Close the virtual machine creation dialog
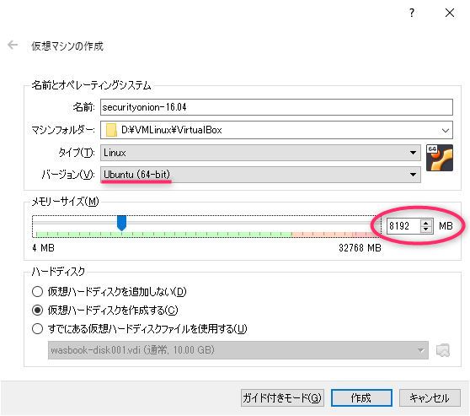470x416 pixels. pos(450,13)
